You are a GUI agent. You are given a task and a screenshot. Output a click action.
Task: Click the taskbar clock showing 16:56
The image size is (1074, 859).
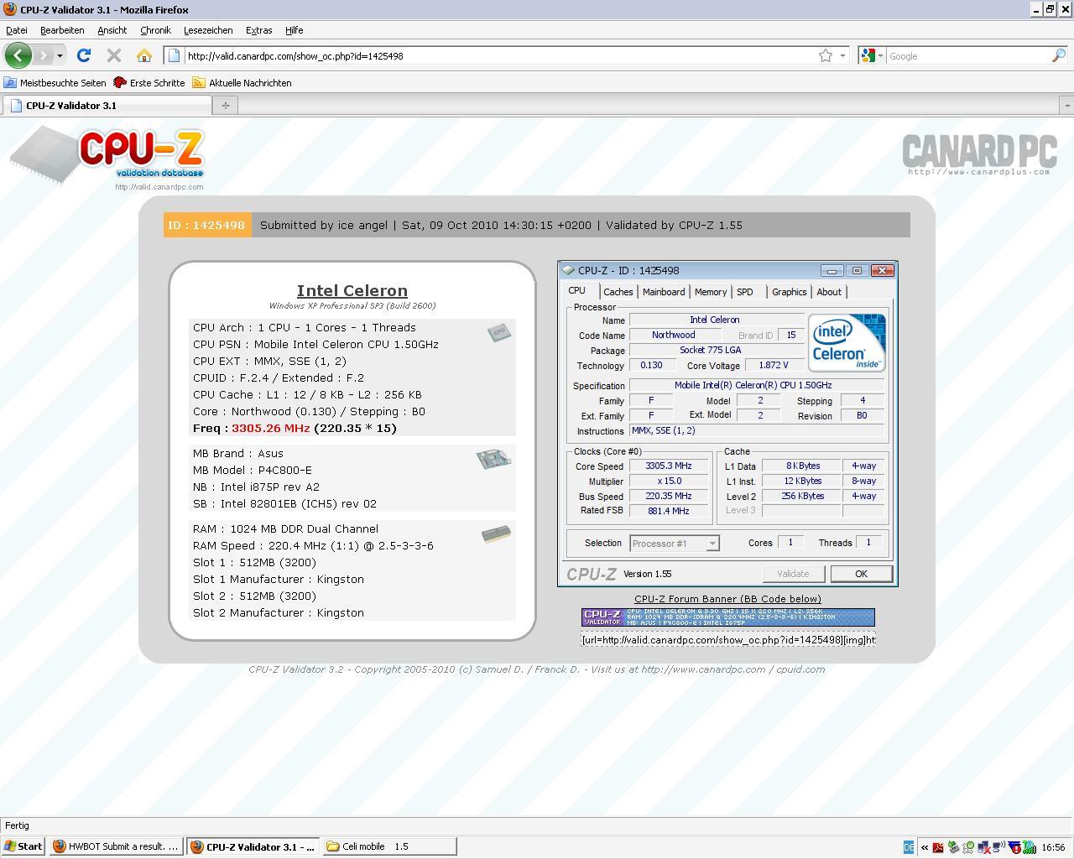(1053, 847)
